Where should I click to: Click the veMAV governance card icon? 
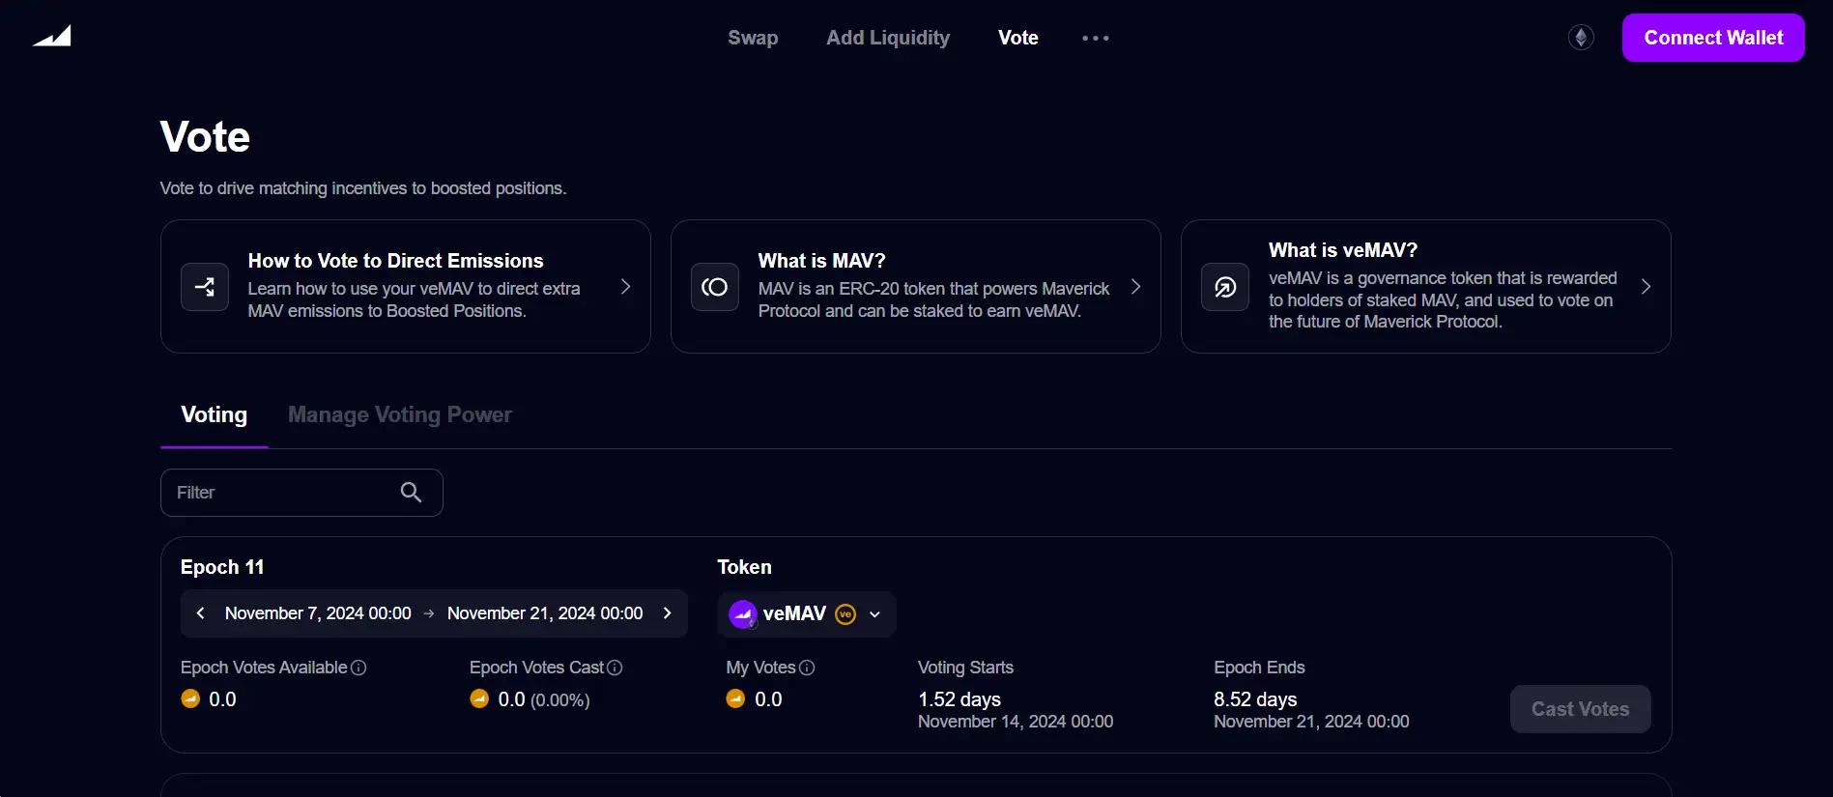click(x=1225, y=287)
